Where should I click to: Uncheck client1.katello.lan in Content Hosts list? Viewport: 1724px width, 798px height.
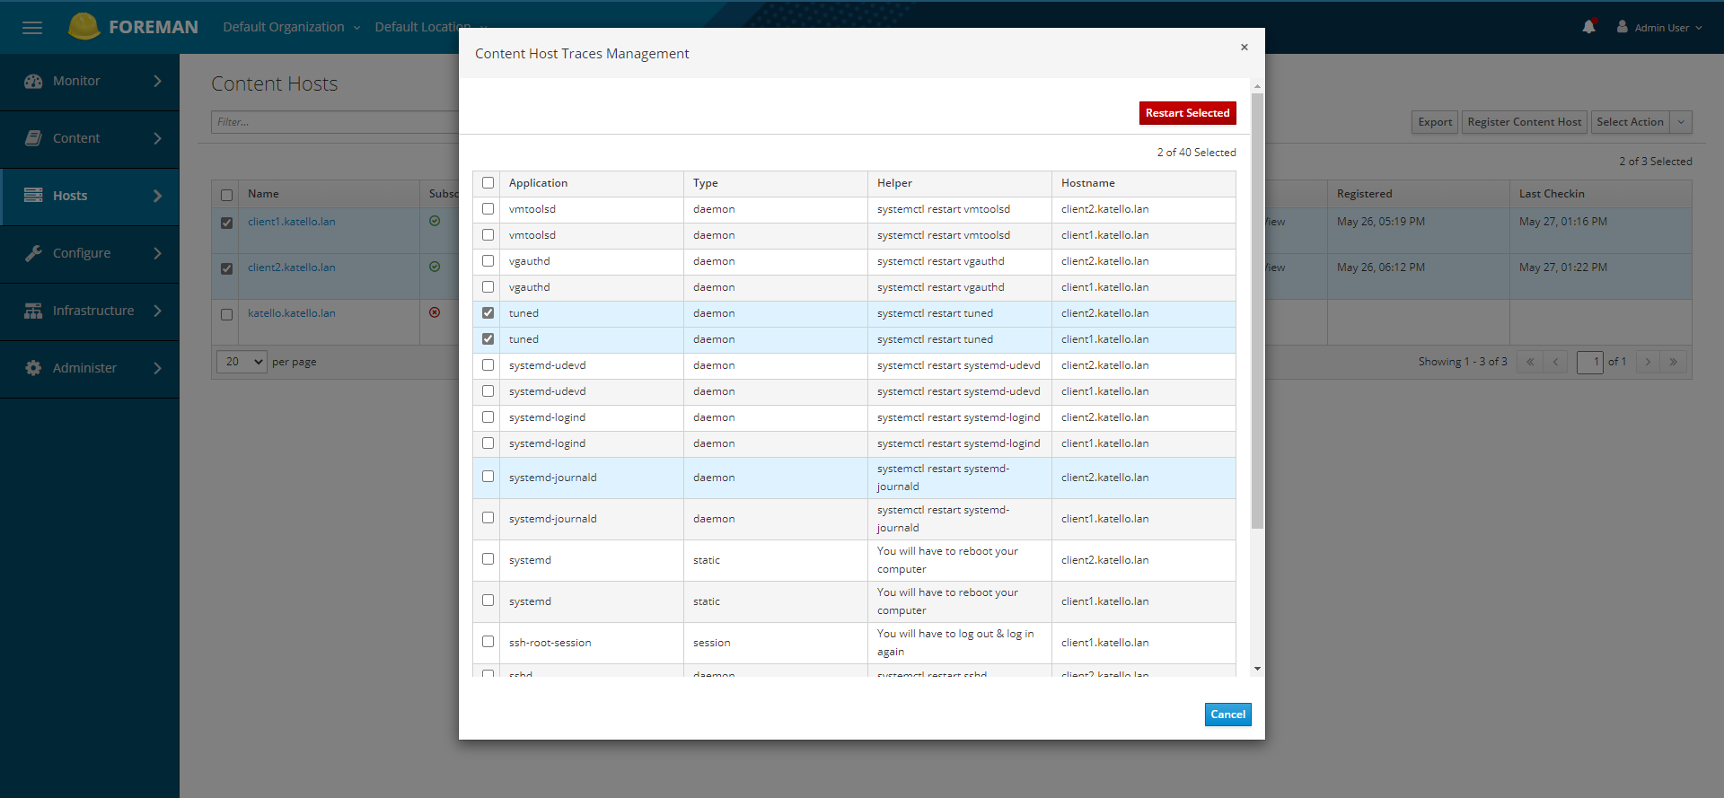pyautogui.click(x=226, y=223)
